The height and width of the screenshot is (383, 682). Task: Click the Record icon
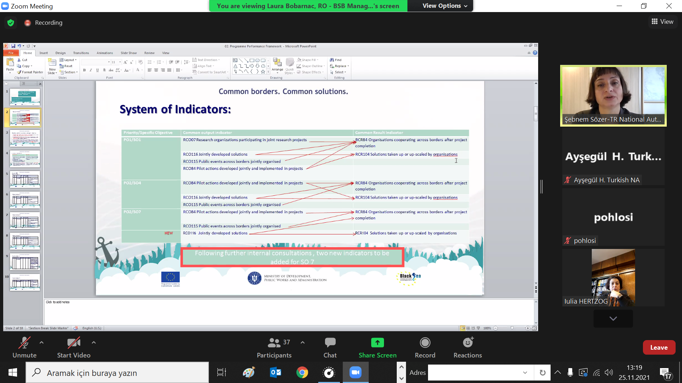425,343
